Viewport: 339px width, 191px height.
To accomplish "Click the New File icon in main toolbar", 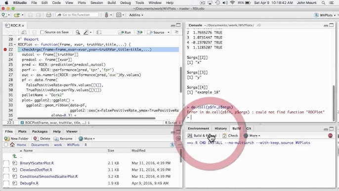I will tap(4, 15).
